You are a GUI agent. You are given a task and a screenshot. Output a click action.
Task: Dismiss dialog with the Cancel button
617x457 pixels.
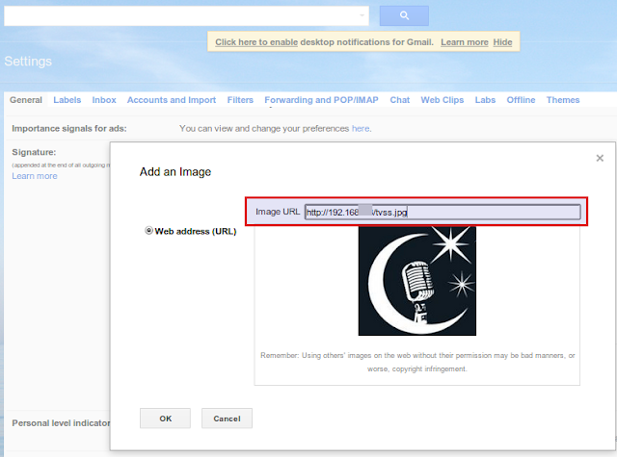click(x=228, y=419)
